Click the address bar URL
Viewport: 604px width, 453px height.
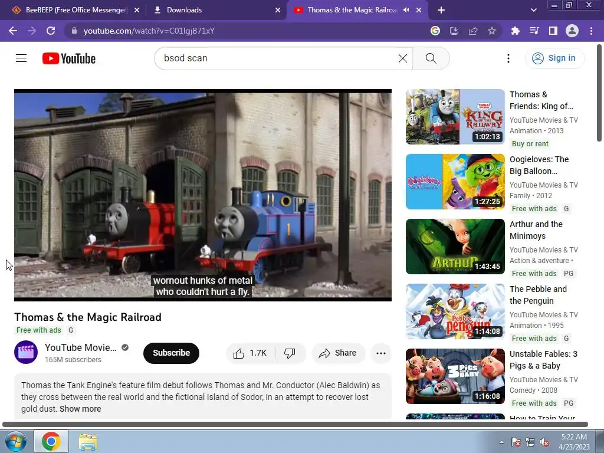point(149,31)
